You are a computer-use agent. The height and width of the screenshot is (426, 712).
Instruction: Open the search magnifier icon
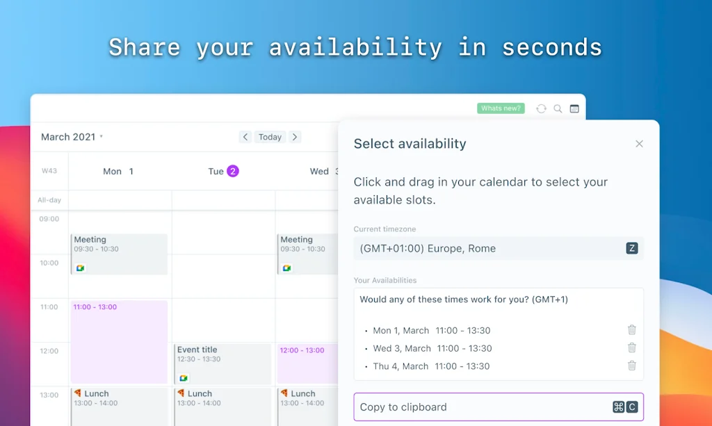tap(558, 108)
